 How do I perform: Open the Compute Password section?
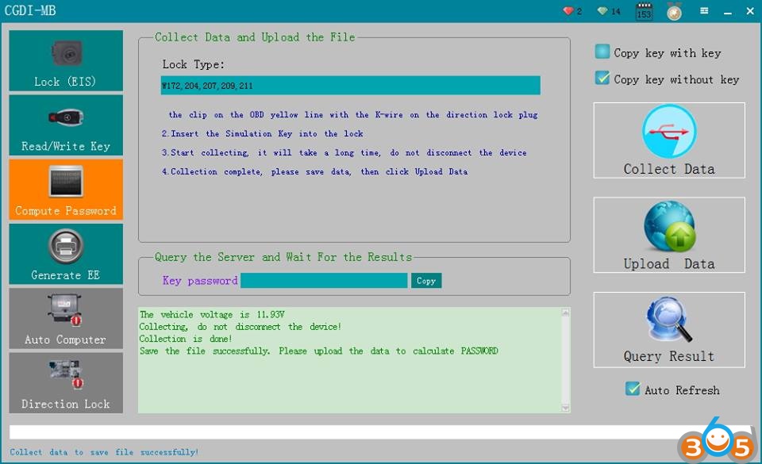(x=66, y=190)
